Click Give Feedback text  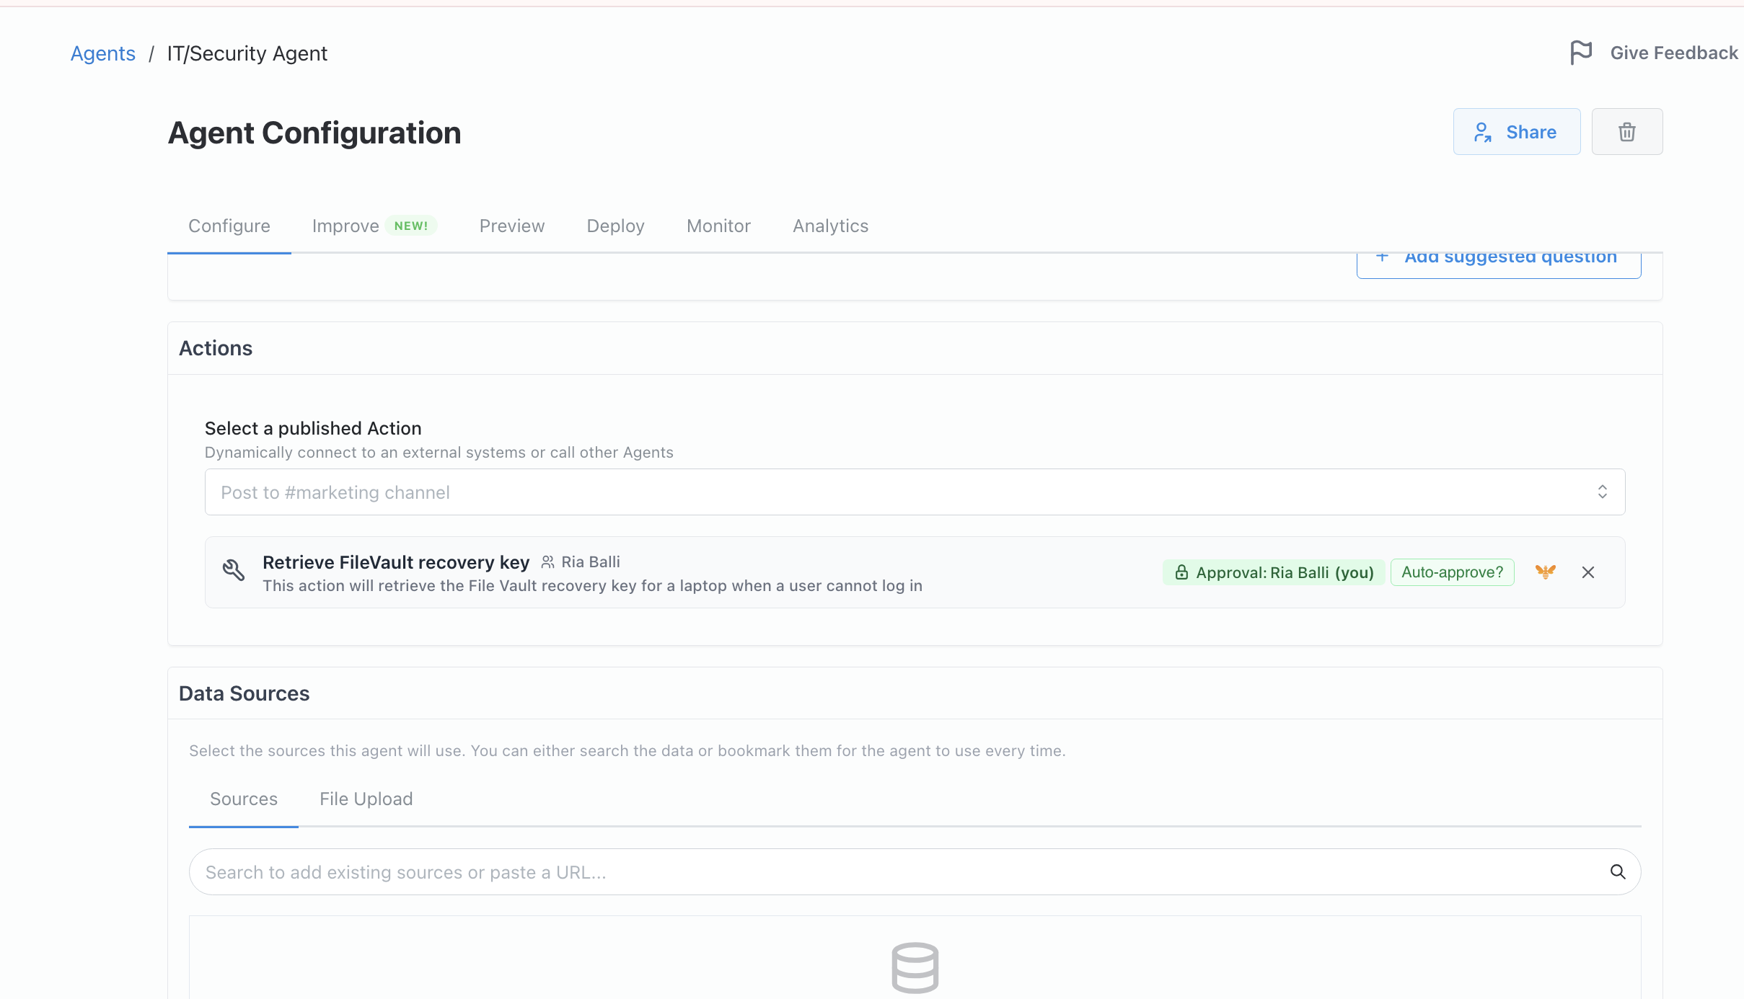tap(1674, 53)
